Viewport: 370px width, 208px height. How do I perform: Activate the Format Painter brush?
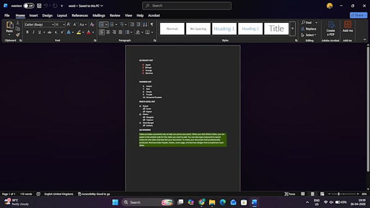18,35
